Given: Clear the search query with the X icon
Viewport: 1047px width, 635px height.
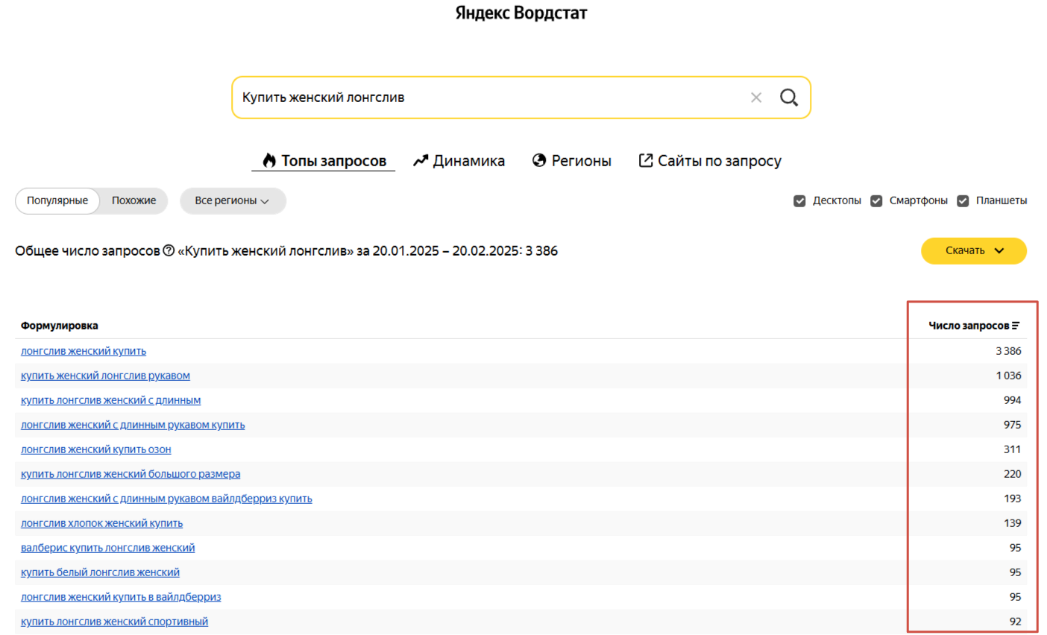Looking at the screenshot, I should (756, 98).
